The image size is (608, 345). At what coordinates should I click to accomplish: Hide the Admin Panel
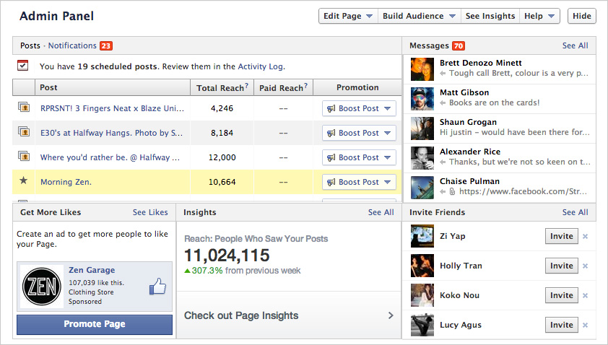582,16
